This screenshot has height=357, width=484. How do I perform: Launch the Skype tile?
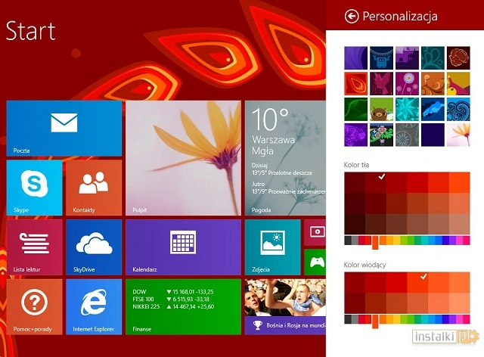[34, 188]
